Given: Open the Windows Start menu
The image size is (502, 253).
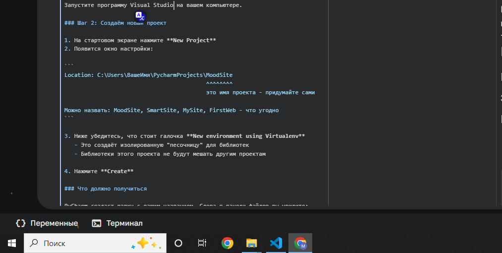Looking at the screenshot, I should click(x=12, y=244).
